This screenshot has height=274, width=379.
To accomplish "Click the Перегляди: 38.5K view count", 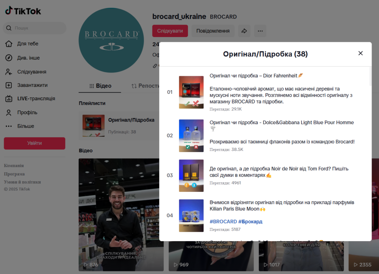I will [x=226, y=149].
